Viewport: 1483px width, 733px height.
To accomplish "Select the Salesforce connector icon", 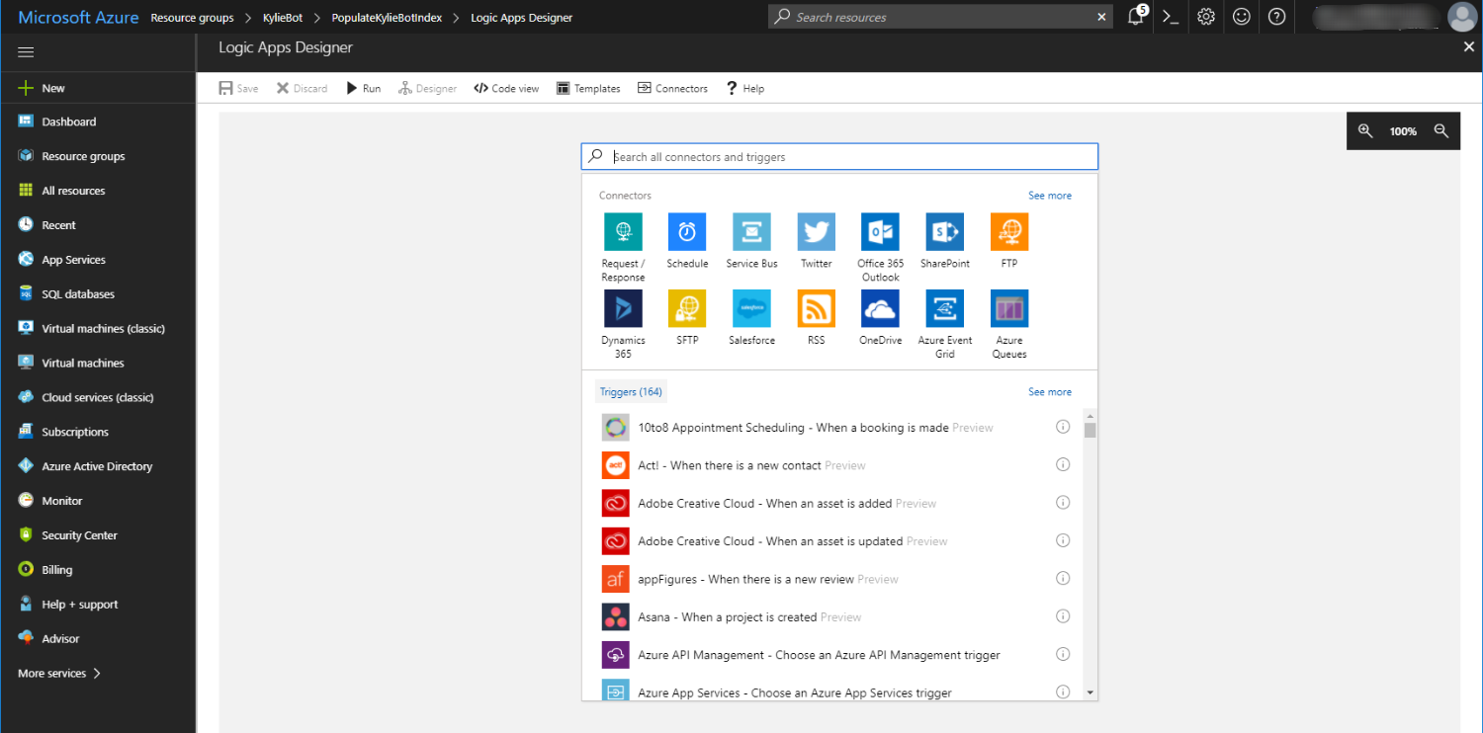I will (751, 308).
